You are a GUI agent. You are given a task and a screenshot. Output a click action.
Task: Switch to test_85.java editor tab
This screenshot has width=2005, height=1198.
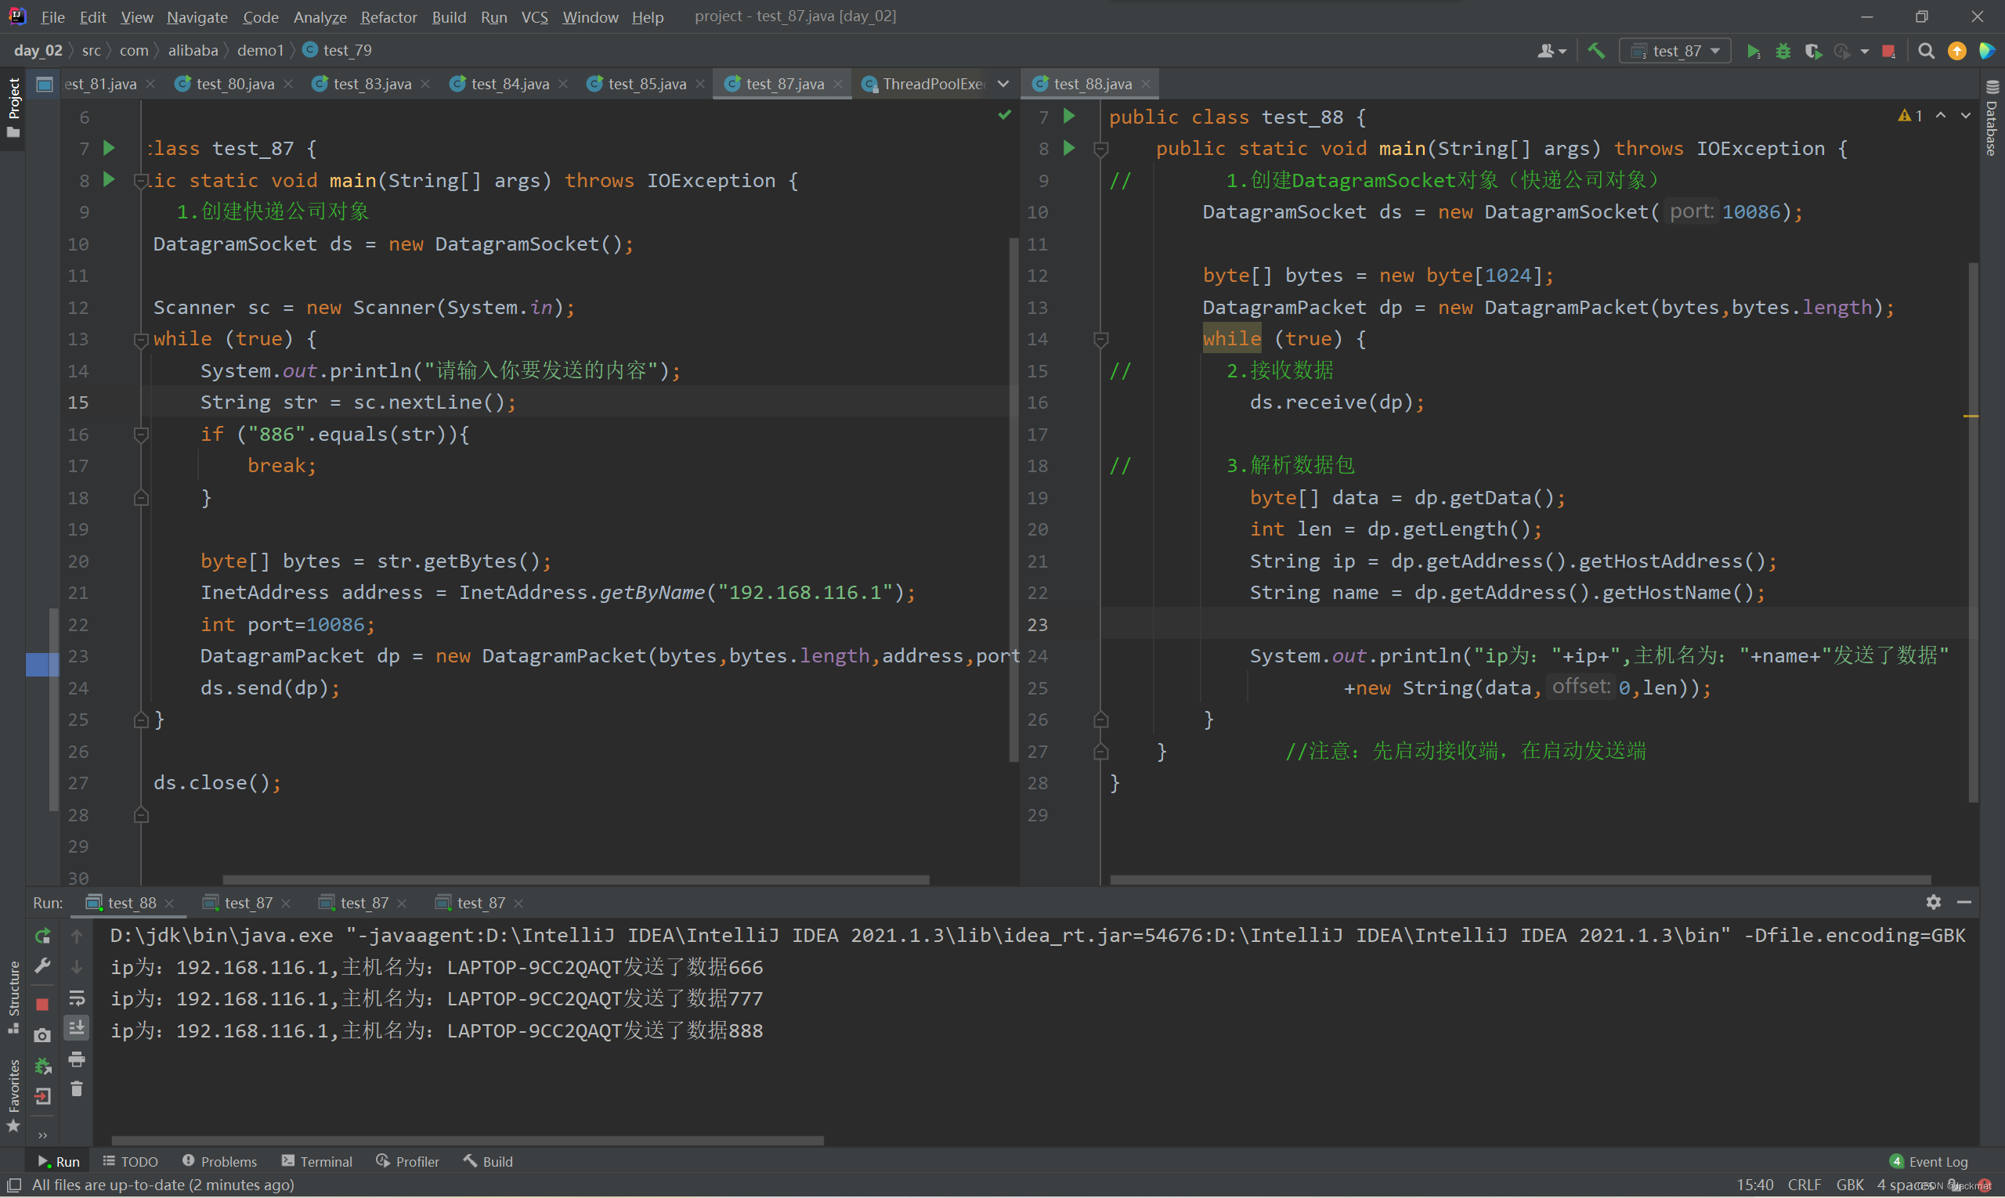[x=645, y=84]
